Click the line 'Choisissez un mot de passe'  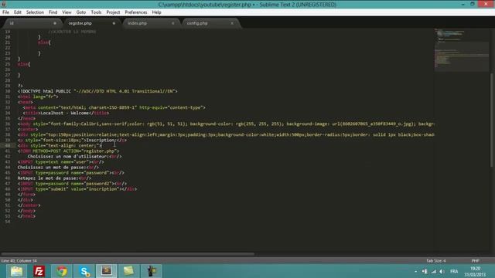pyautogui.click(x=58, y=168)
